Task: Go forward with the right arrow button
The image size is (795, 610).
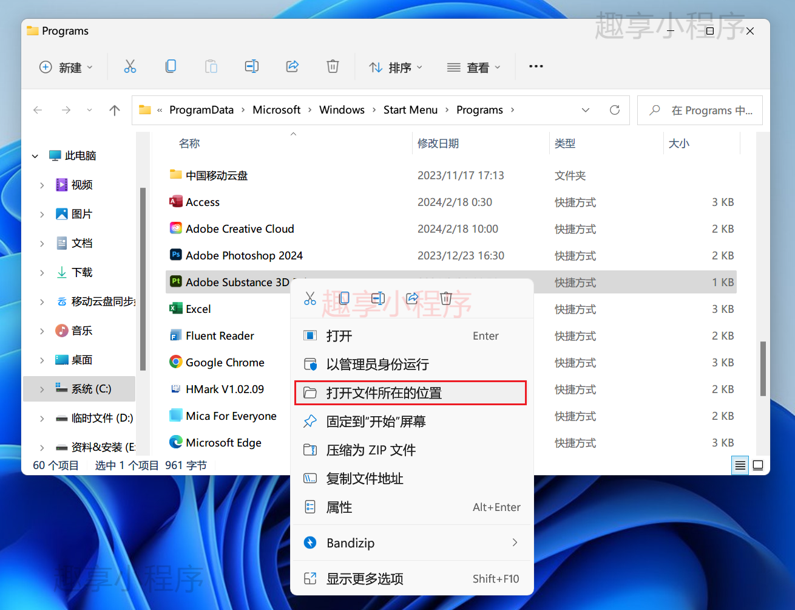Action: pos(66,110)
